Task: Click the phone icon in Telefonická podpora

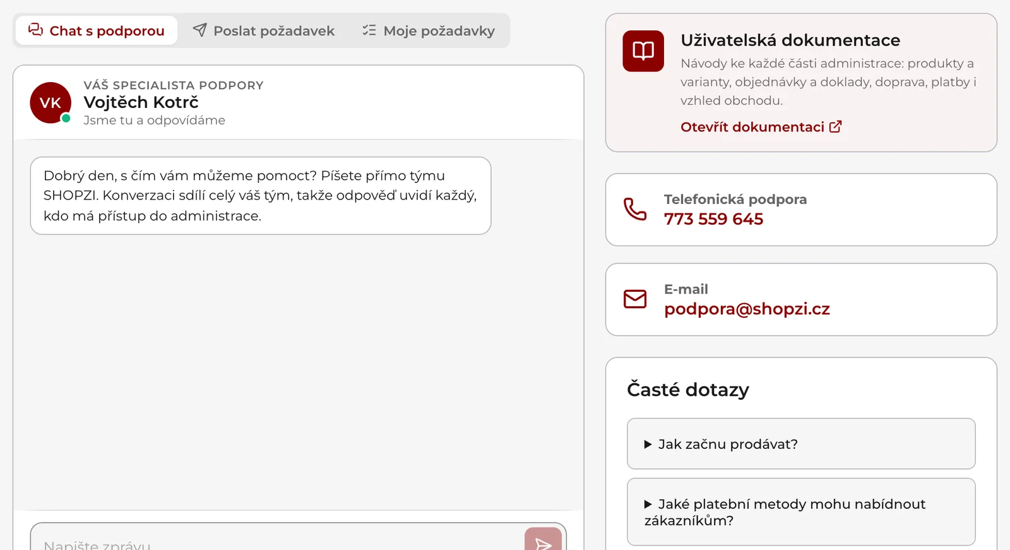Action: pyautogui.click(x=635, y=209)
